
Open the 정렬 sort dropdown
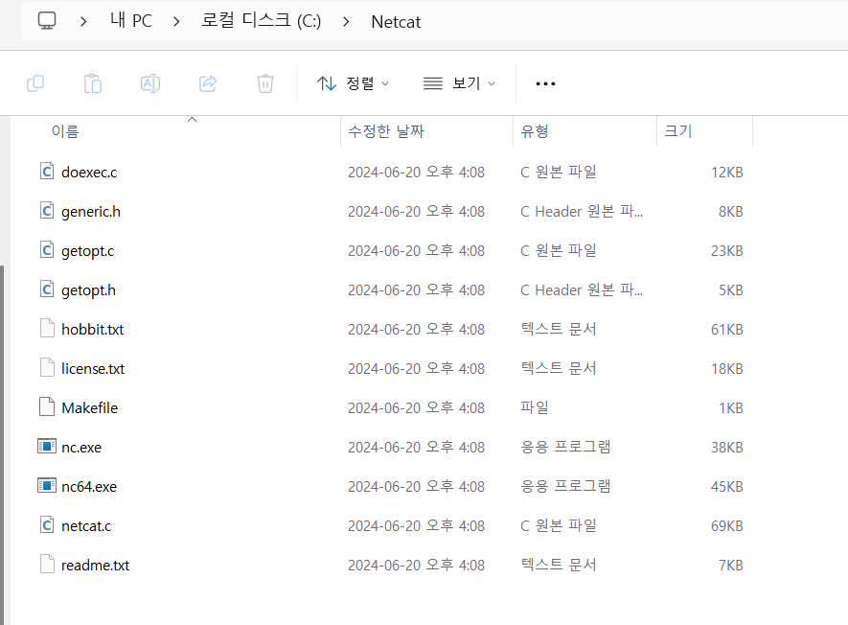354,83
